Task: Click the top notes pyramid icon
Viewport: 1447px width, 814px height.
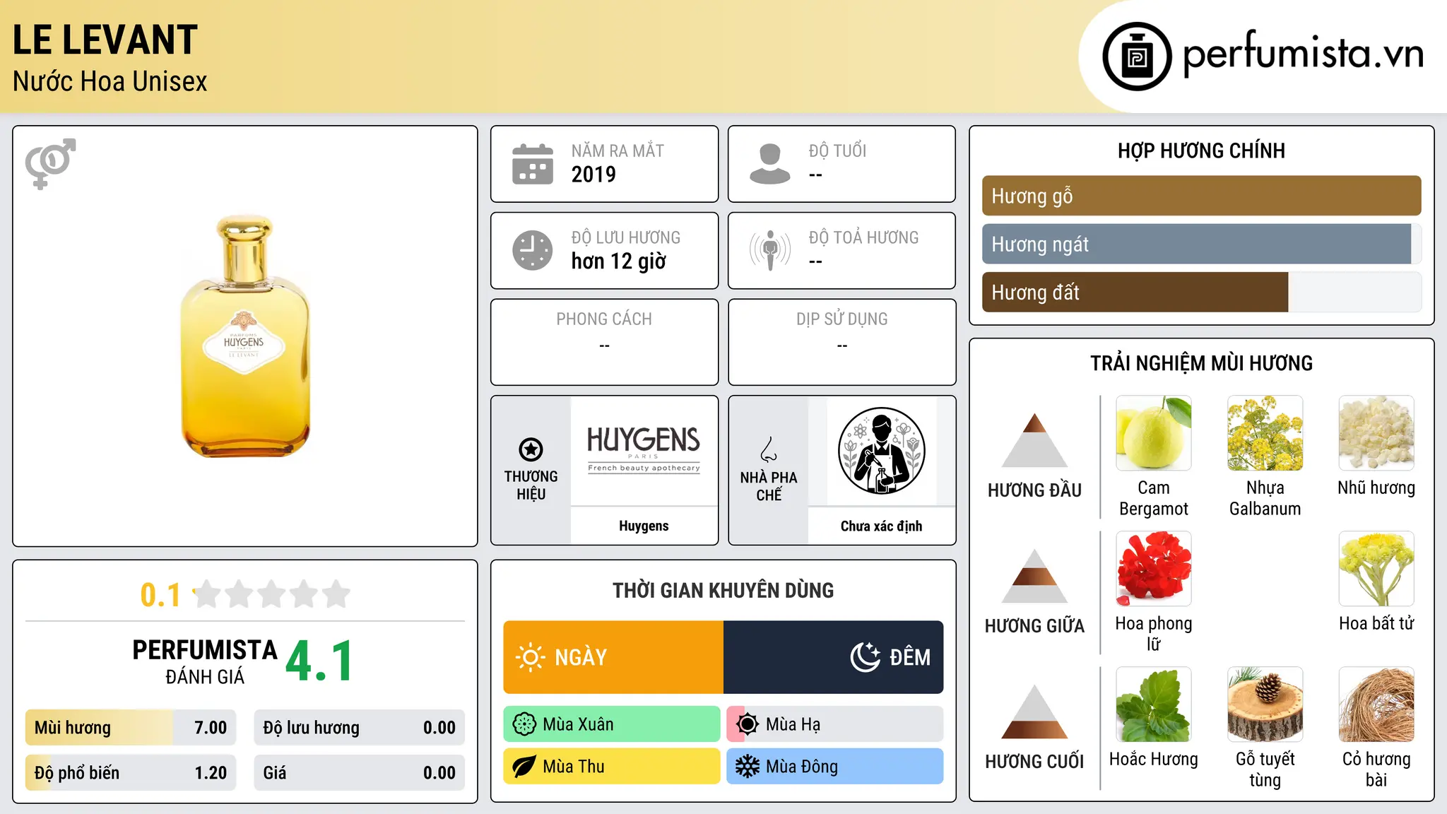Action: coord(1034,440)
